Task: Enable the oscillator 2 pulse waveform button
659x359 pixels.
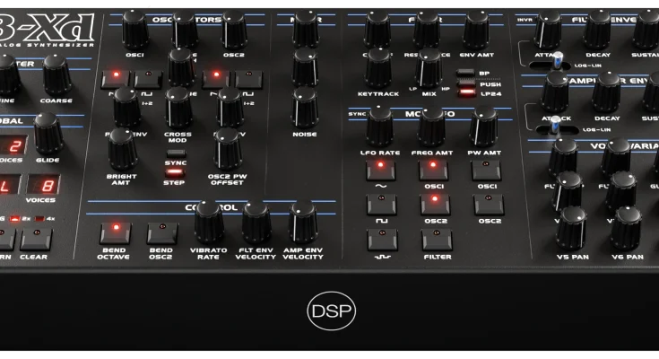Action: point(248,79)
